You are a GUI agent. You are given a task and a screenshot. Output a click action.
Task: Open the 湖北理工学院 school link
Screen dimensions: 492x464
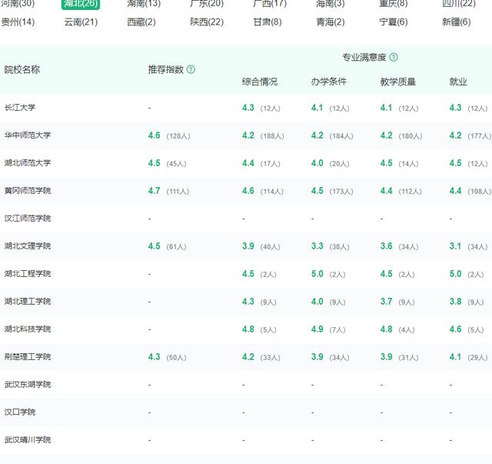28,302
